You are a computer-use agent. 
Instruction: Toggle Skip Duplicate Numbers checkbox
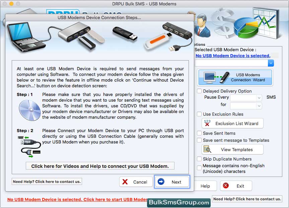coord(199,159)
